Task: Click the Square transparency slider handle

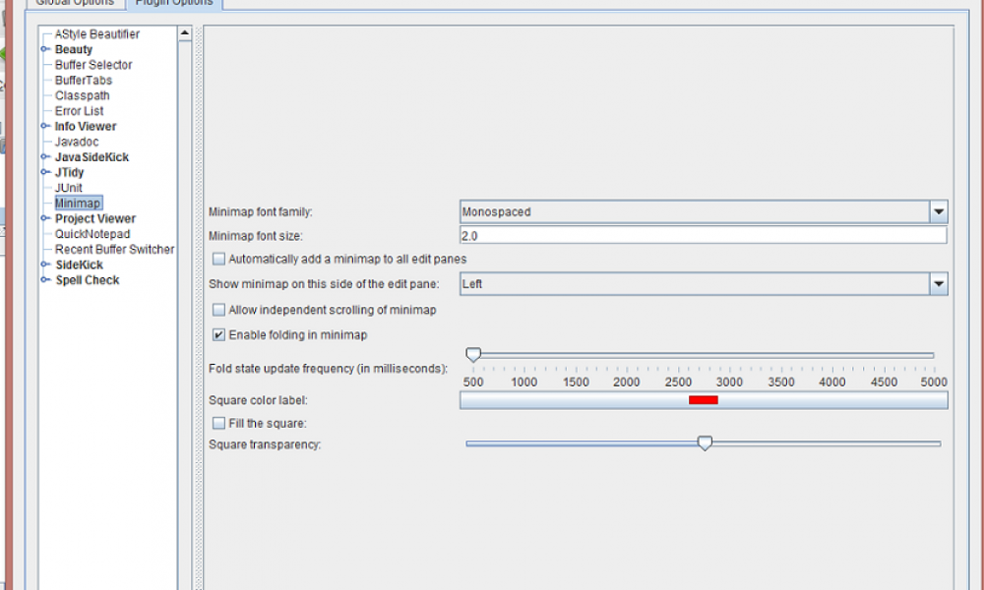Action: point(705,443)
